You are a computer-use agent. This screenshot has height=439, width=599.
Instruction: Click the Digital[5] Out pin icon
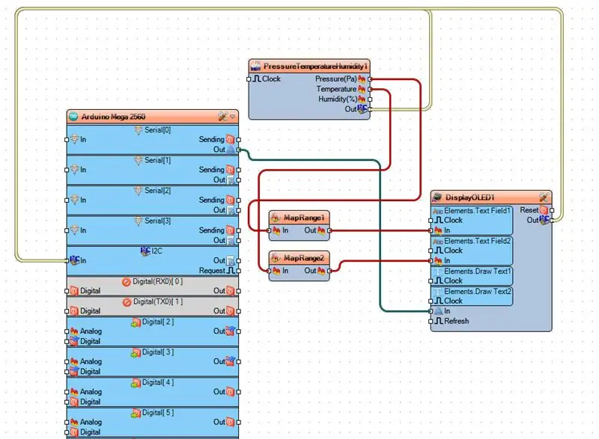tap(230, 423)
